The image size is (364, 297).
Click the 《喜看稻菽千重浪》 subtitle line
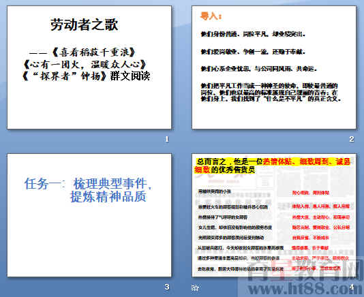point(82,52)
